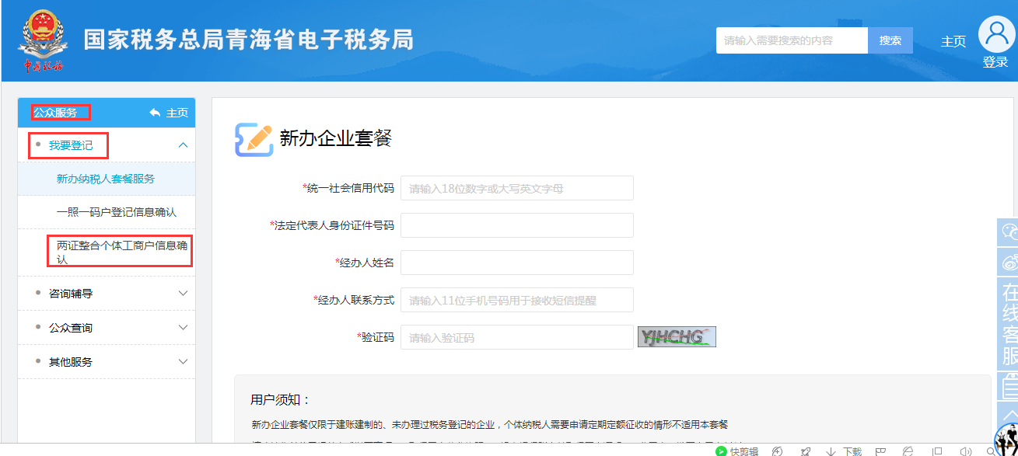Click the WeChat share icon in right sidebar
The height and width of the screenshot is (456, 1018).
coord(1008,233)
